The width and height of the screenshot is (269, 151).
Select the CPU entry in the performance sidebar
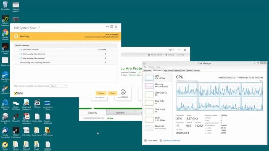(158, 77)
